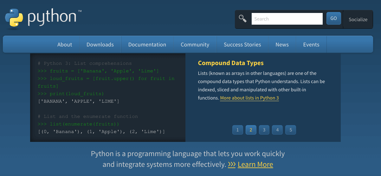Image resolution: width=381 pixels, height=176 pixels.
Task: Click the triple-chevron icon before Learn More
Action: [x=232, y=164]
